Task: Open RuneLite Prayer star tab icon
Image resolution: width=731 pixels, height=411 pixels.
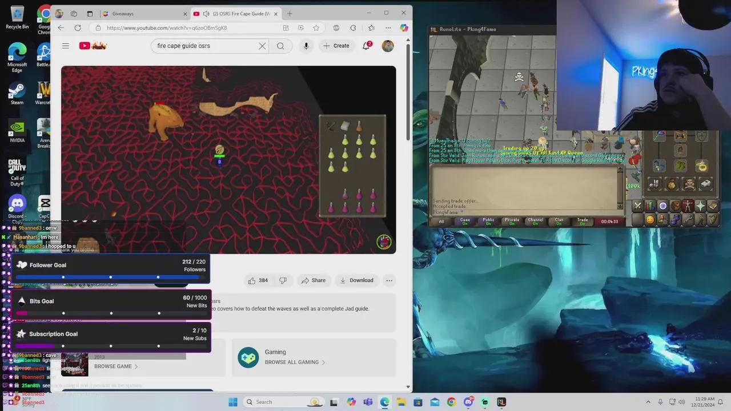Action: pos(701,206)
